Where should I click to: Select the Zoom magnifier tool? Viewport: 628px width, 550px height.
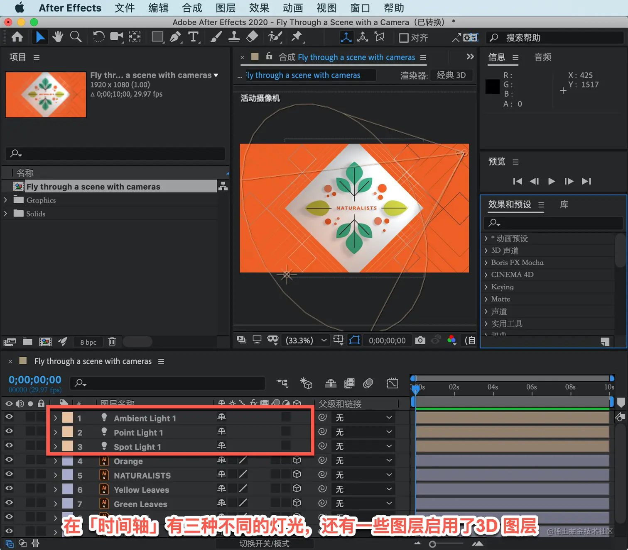76,37
